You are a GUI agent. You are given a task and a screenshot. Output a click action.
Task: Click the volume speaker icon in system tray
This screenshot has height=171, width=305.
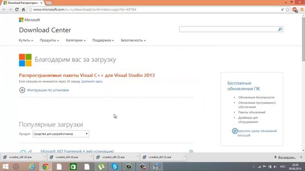coord(275,167)
